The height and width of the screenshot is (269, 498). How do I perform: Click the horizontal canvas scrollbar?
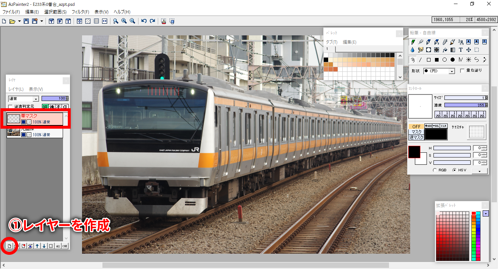coord(246,265)
